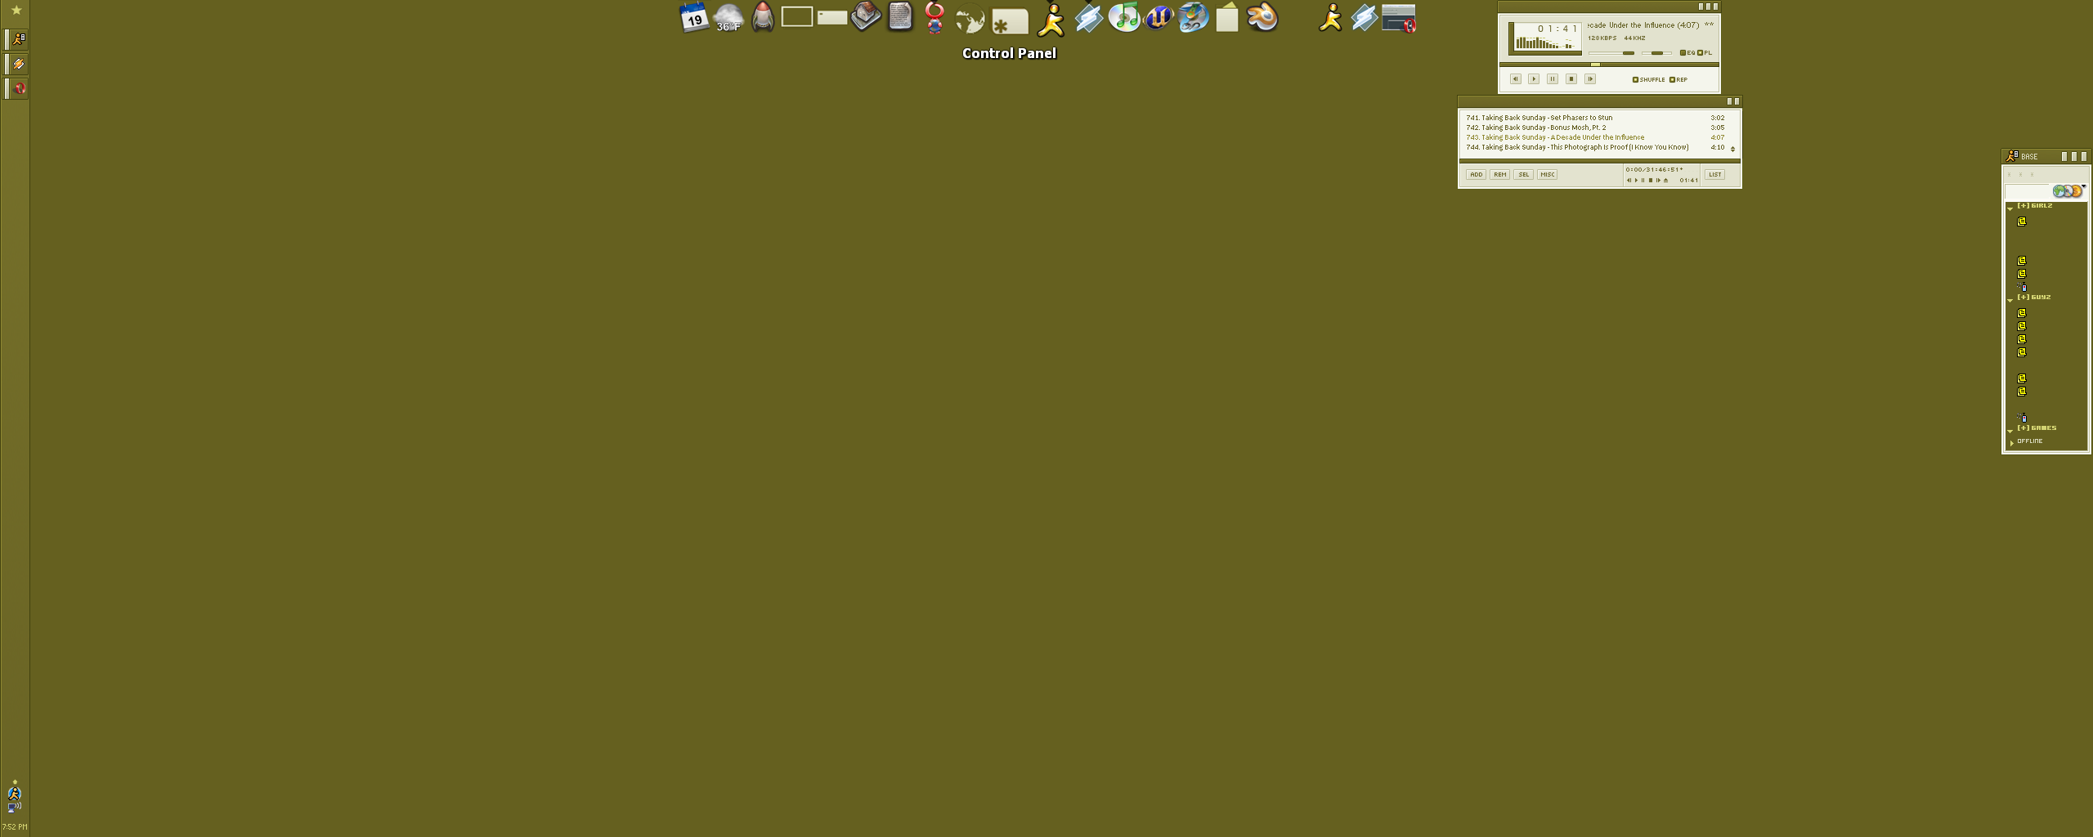Open the weather icon showing 36°F
The width and height of the screenshot is (2093, 837).
point(728,17)
